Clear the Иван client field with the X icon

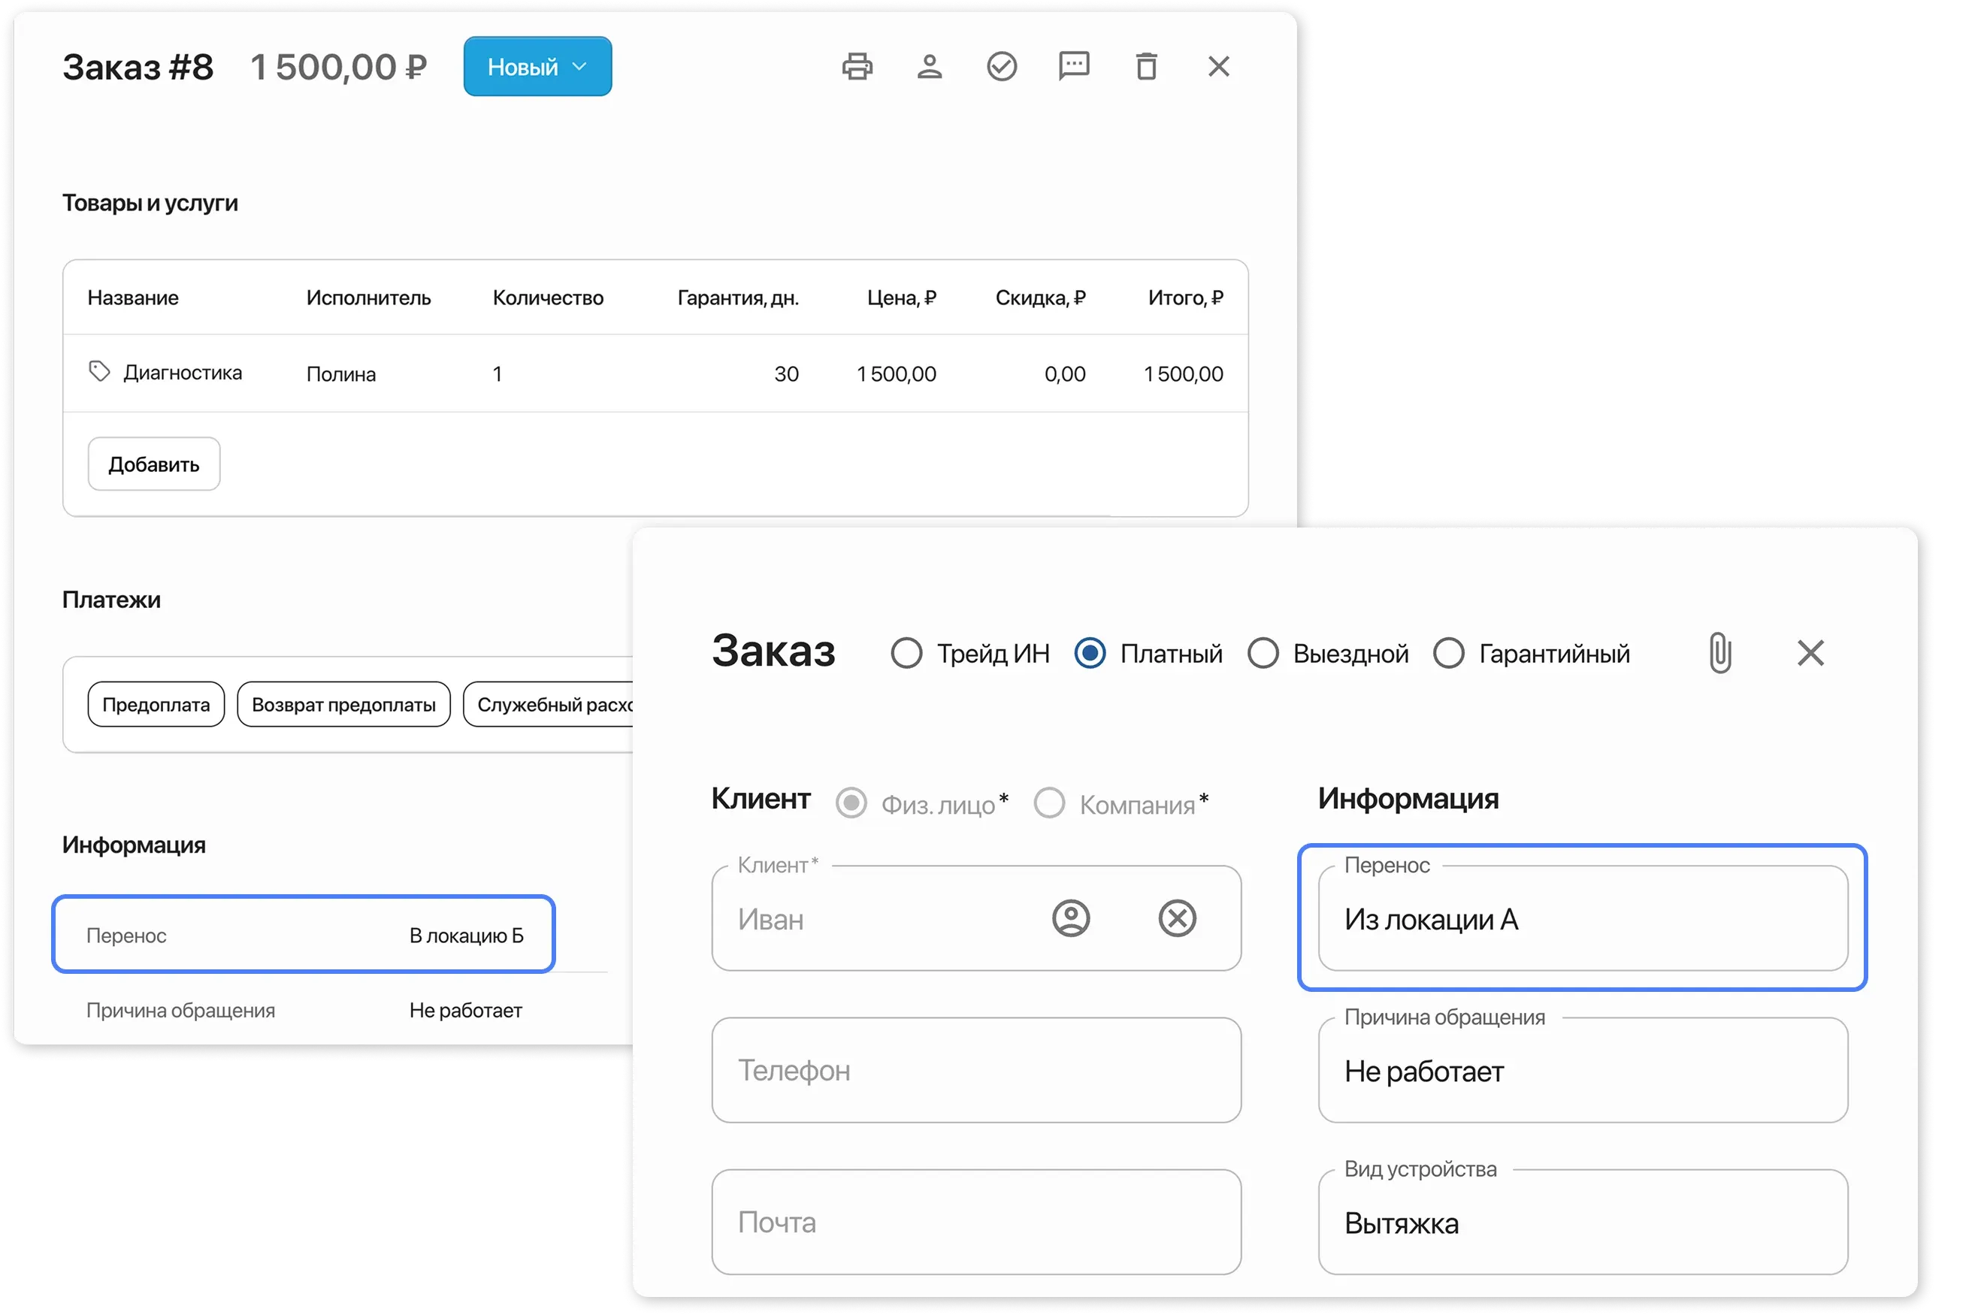point(1177,917)
